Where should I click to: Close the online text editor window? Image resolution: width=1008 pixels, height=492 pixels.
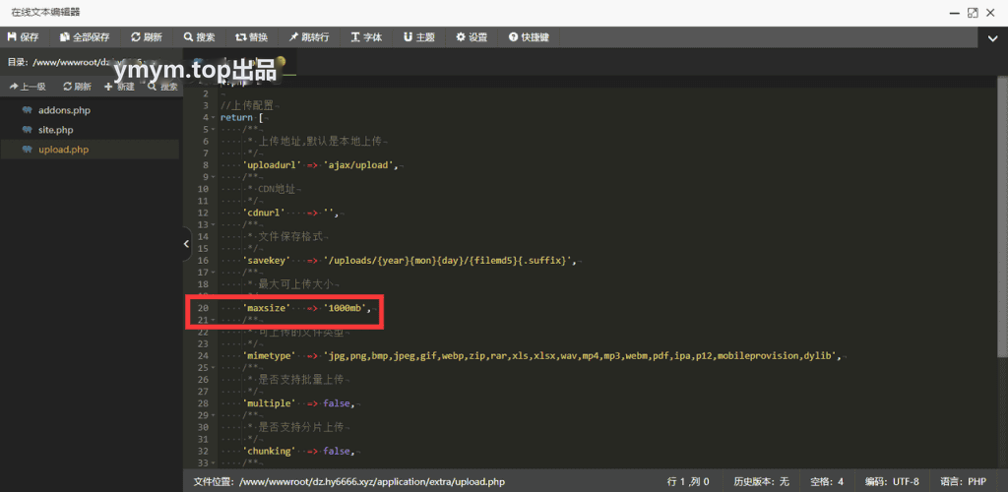point(990,12)
